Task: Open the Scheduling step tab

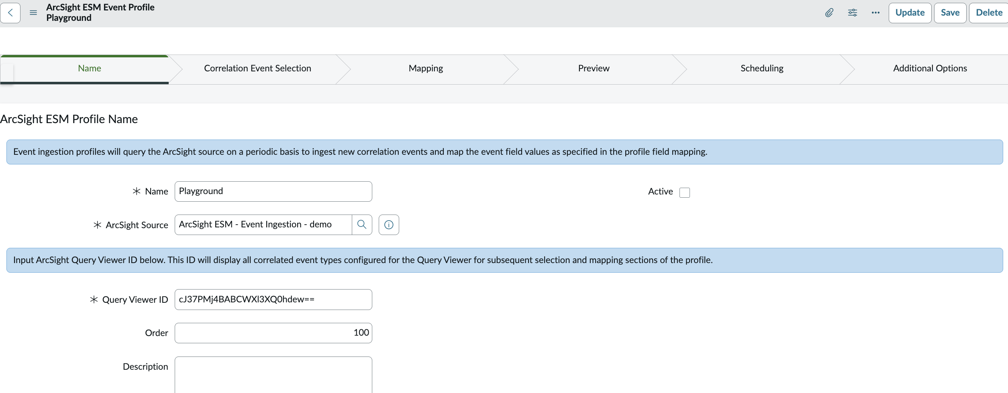Action: (762, 69)
